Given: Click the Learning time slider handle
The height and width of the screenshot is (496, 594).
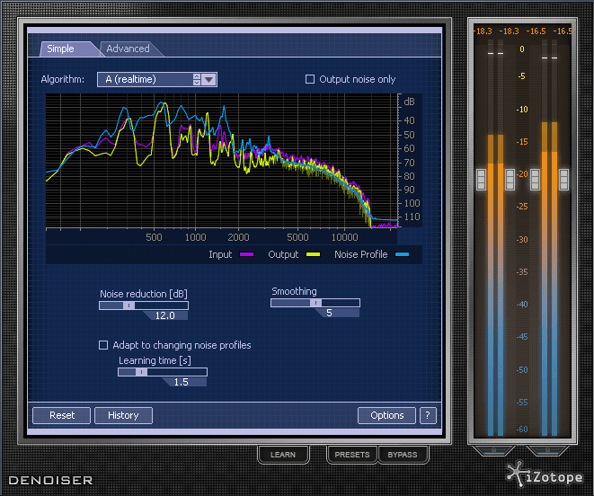Looking at the screenshot, I should (141, 372).
